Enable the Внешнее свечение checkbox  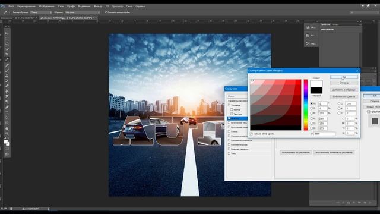[229, 149]
